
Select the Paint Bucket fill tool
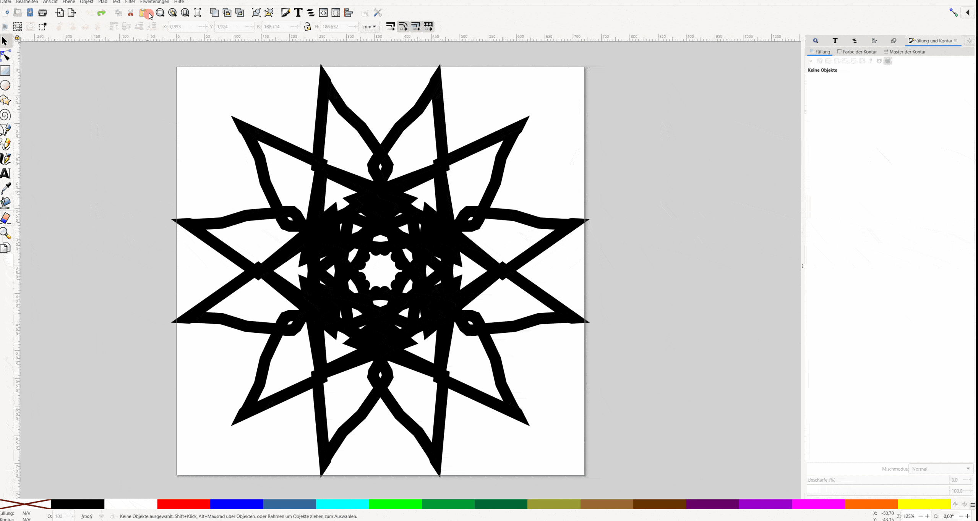5,203
